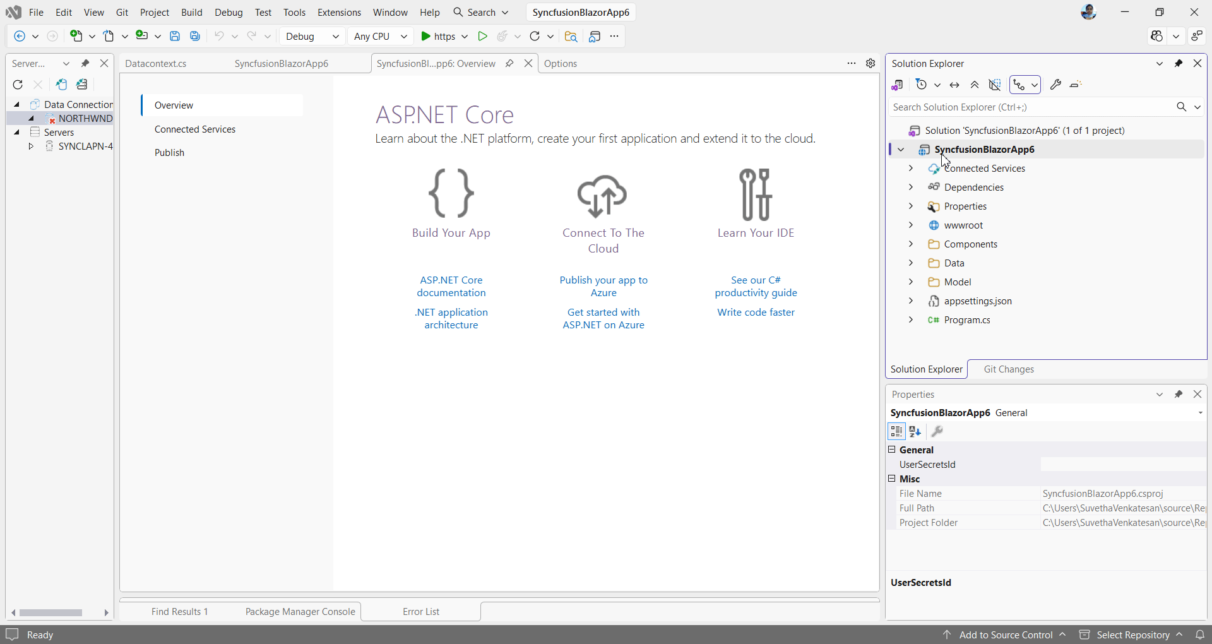Click the Preview Selected Items icon
The image size is (1212, 644).
pos(1076,85)
